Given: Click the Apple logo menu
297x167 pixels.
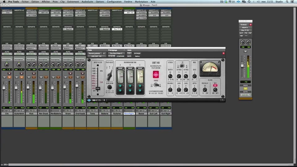Looking at the screenshot, I should click(x=4, y=2).
